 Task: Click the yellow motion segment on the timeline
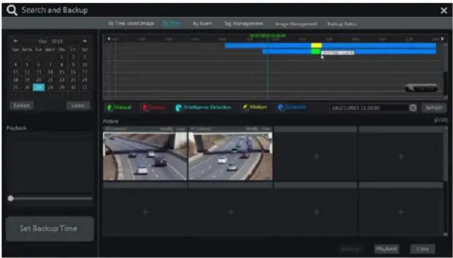(316, 46)
